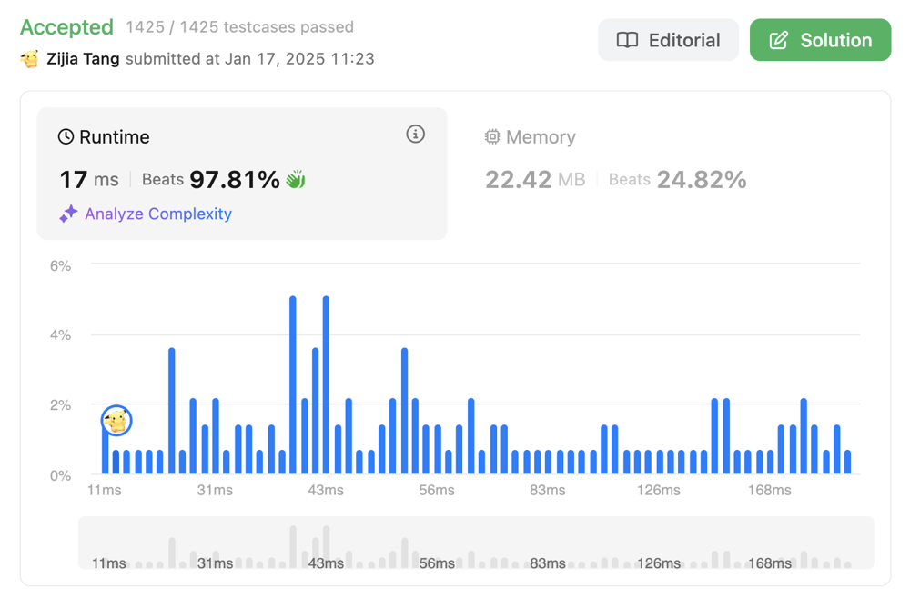Click the clapping hands icon after 97.81%
The height and width of the screenshot is (598, 910).
point(296,180)
